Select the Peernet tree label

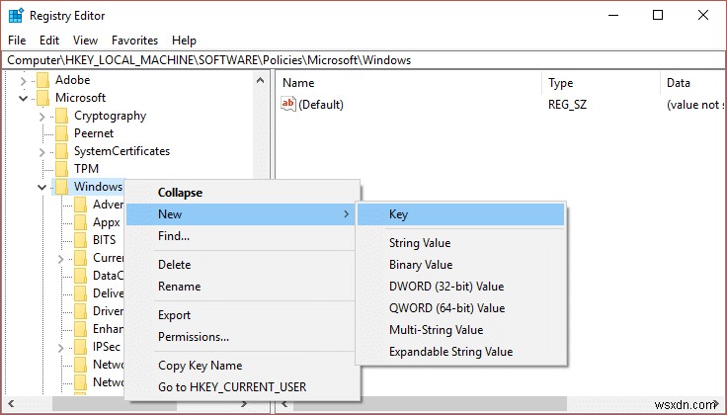click(x=94, y=133)
